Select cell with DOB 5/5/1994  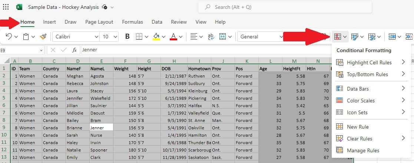[174, 91]
